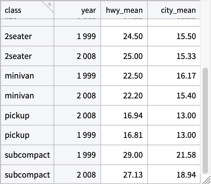The image size is (211, 184).
Task: Click the resize grip at table corner
Action: pyautogui.click(x=205, y=179)
